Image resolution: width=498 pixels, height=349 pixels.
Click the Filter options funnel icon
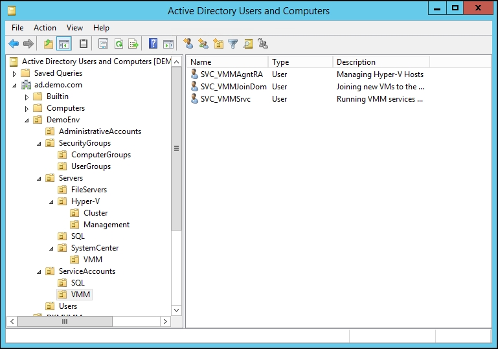coord(233,44)
